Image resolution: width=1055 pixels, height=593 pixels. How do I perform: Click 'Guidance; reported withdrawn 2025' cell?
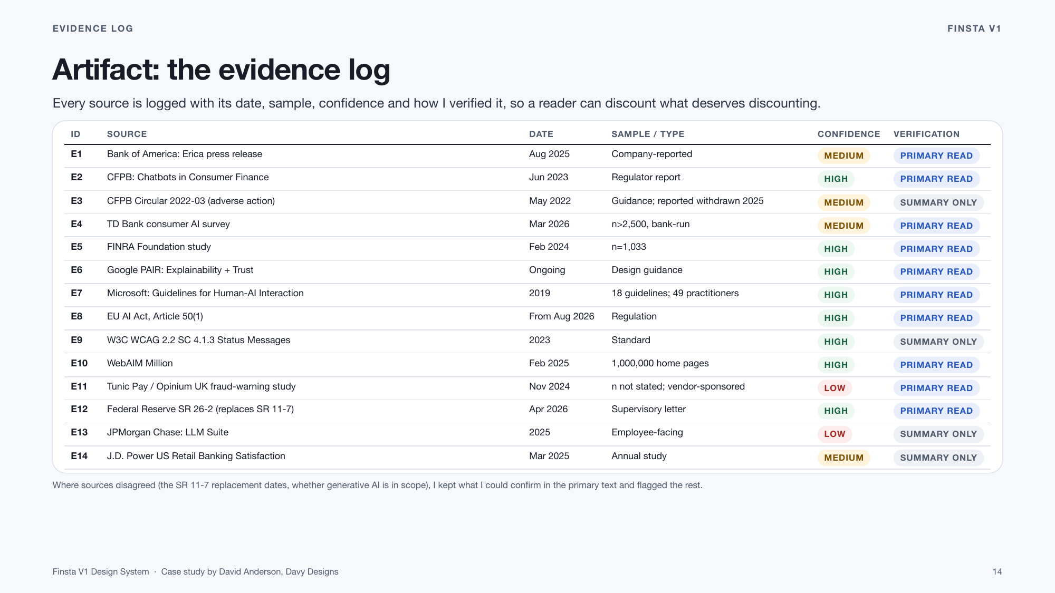687,201
